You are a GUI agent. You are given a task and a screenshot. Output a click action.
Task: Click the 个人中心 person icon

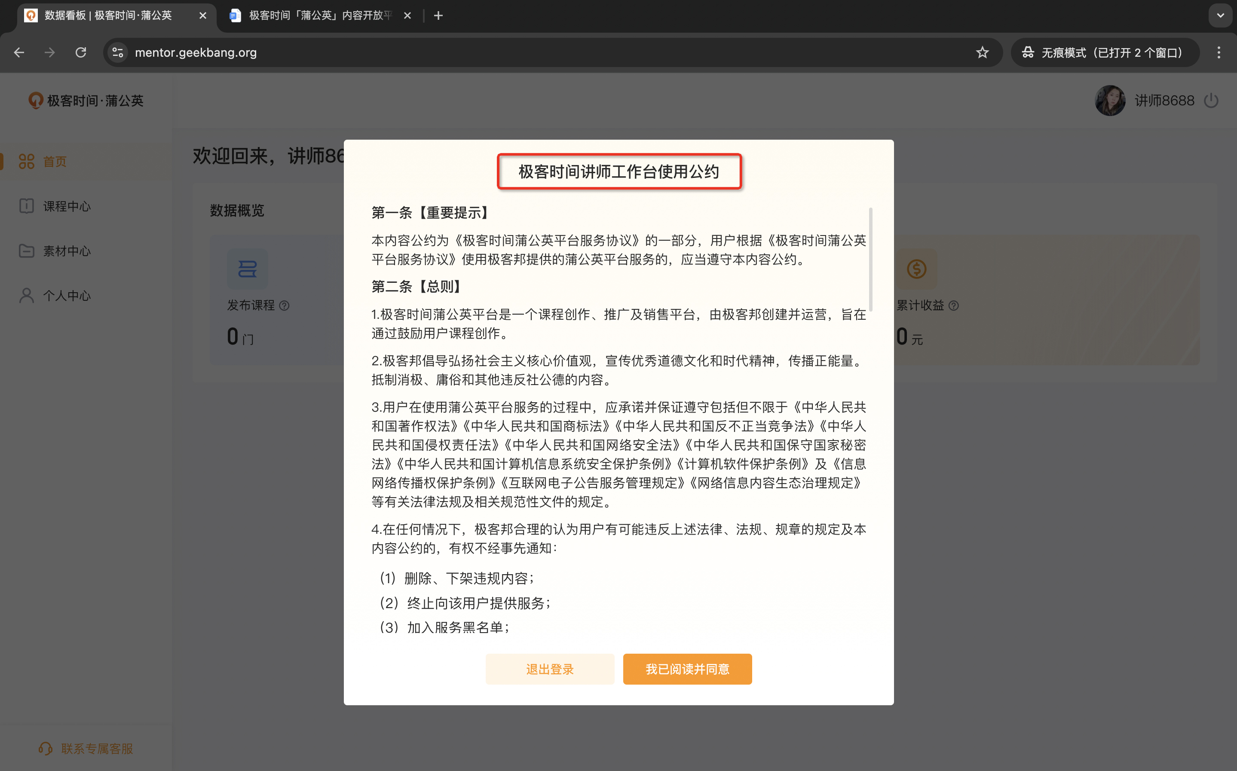point(27,296)
